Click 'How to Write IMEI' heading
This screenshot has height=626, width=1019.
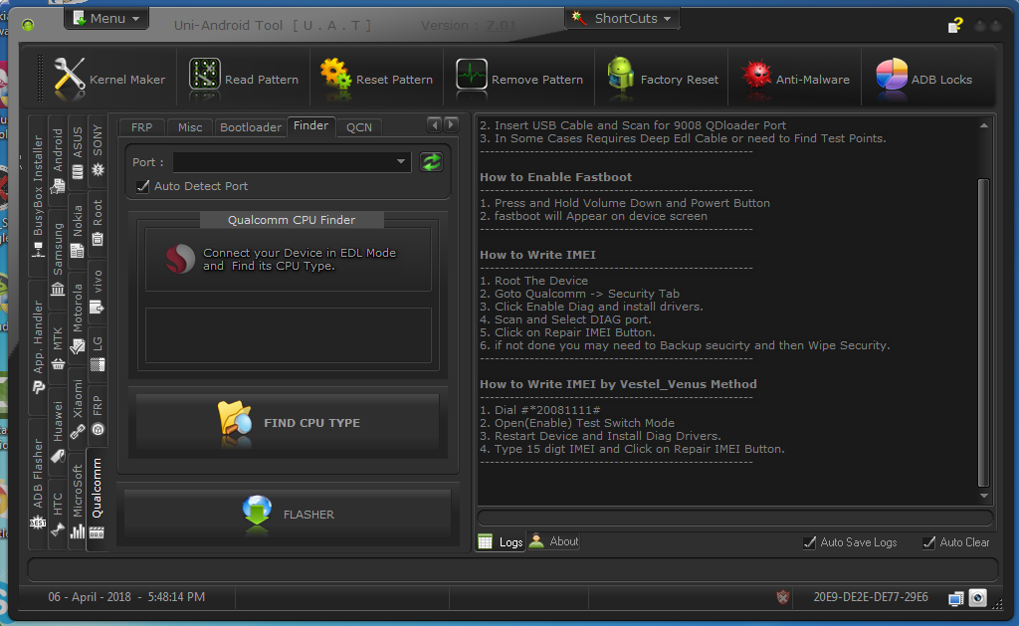pyautogui.click(x=537, y=255)
